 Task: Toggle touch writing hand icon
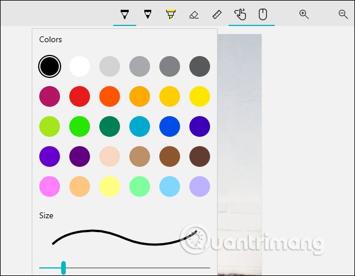tap(240, 14)
